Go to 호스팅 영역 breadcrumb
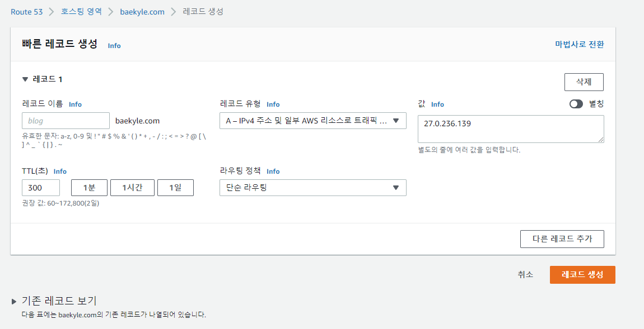Screen dimensions: 644x329 pyautogui.click(x=81, y=12)
